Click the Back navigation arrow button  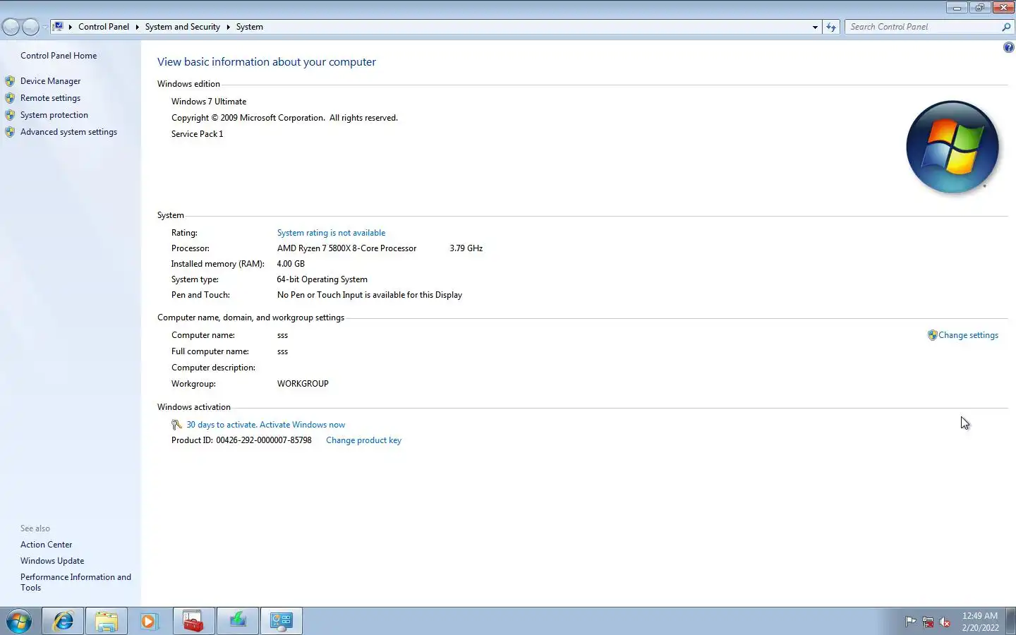pyautogui.click(x=11, y=27)
